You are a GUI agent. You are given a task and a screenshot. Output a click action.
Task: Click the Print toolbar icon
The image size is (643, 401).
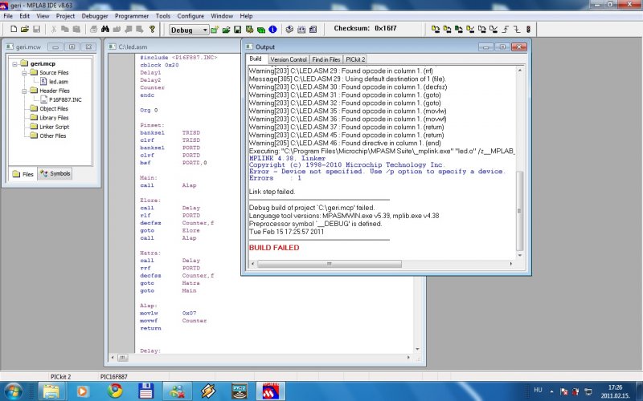(93, 29)
